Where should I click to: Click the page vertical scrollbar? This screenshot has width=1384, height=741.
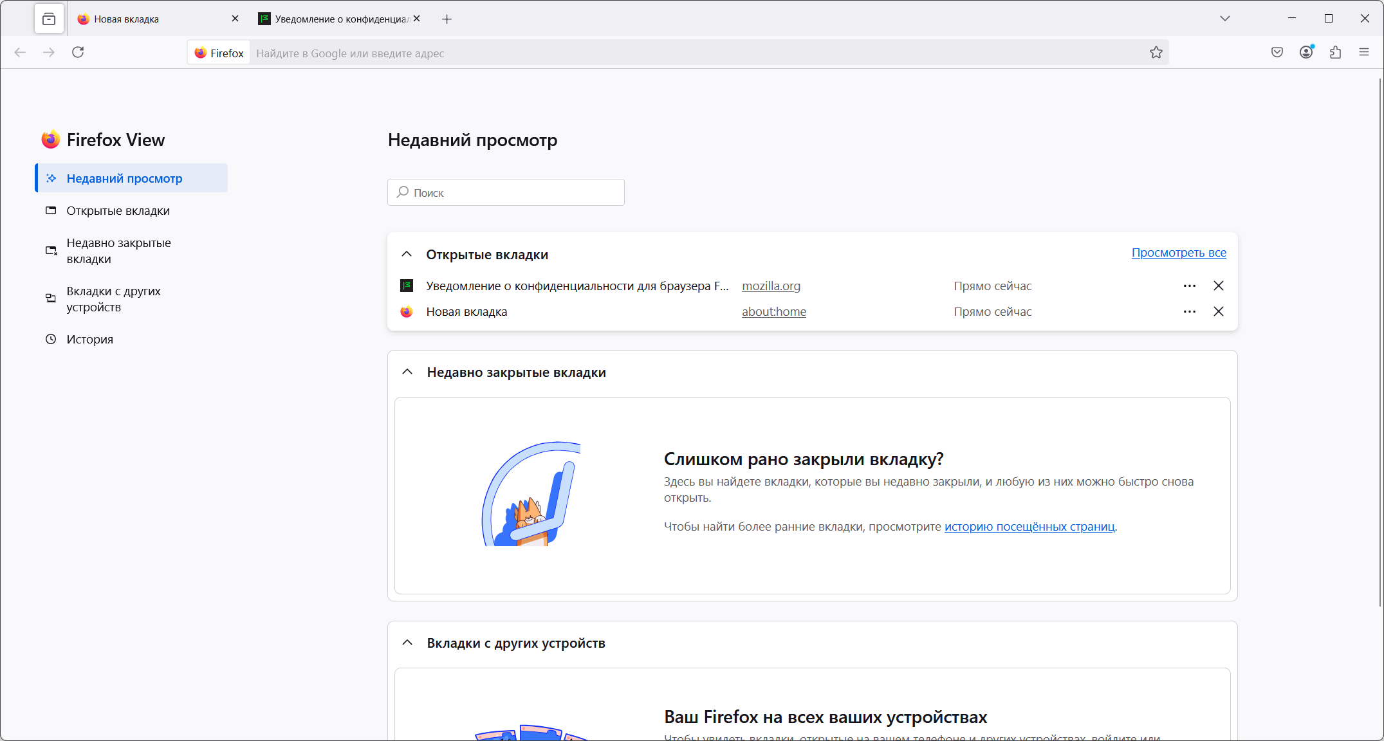[1380, 341]
